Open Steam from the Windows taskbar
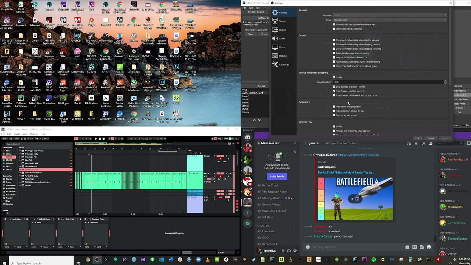 [x=254, y=259]
